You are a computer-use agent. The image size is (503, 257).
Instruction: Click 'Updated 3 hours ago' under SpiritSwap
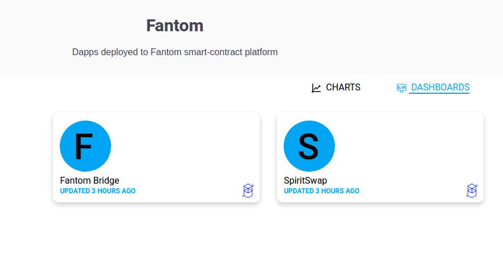321,191
